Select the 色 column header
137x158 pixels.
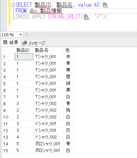coord(68,50)
